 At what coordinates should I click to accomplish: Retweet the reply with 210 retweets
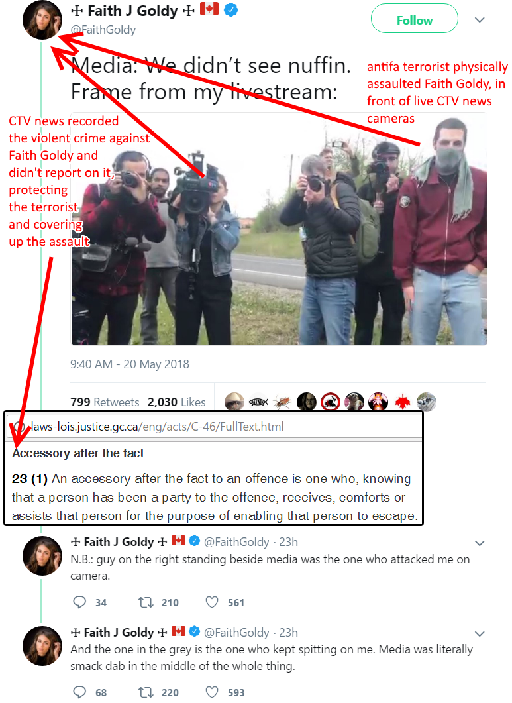click(x=146, y=602)
